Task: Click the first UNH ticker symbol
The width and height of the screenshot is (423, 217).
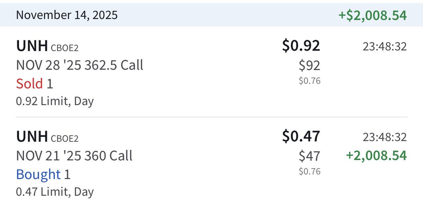Action: point(32,47)
